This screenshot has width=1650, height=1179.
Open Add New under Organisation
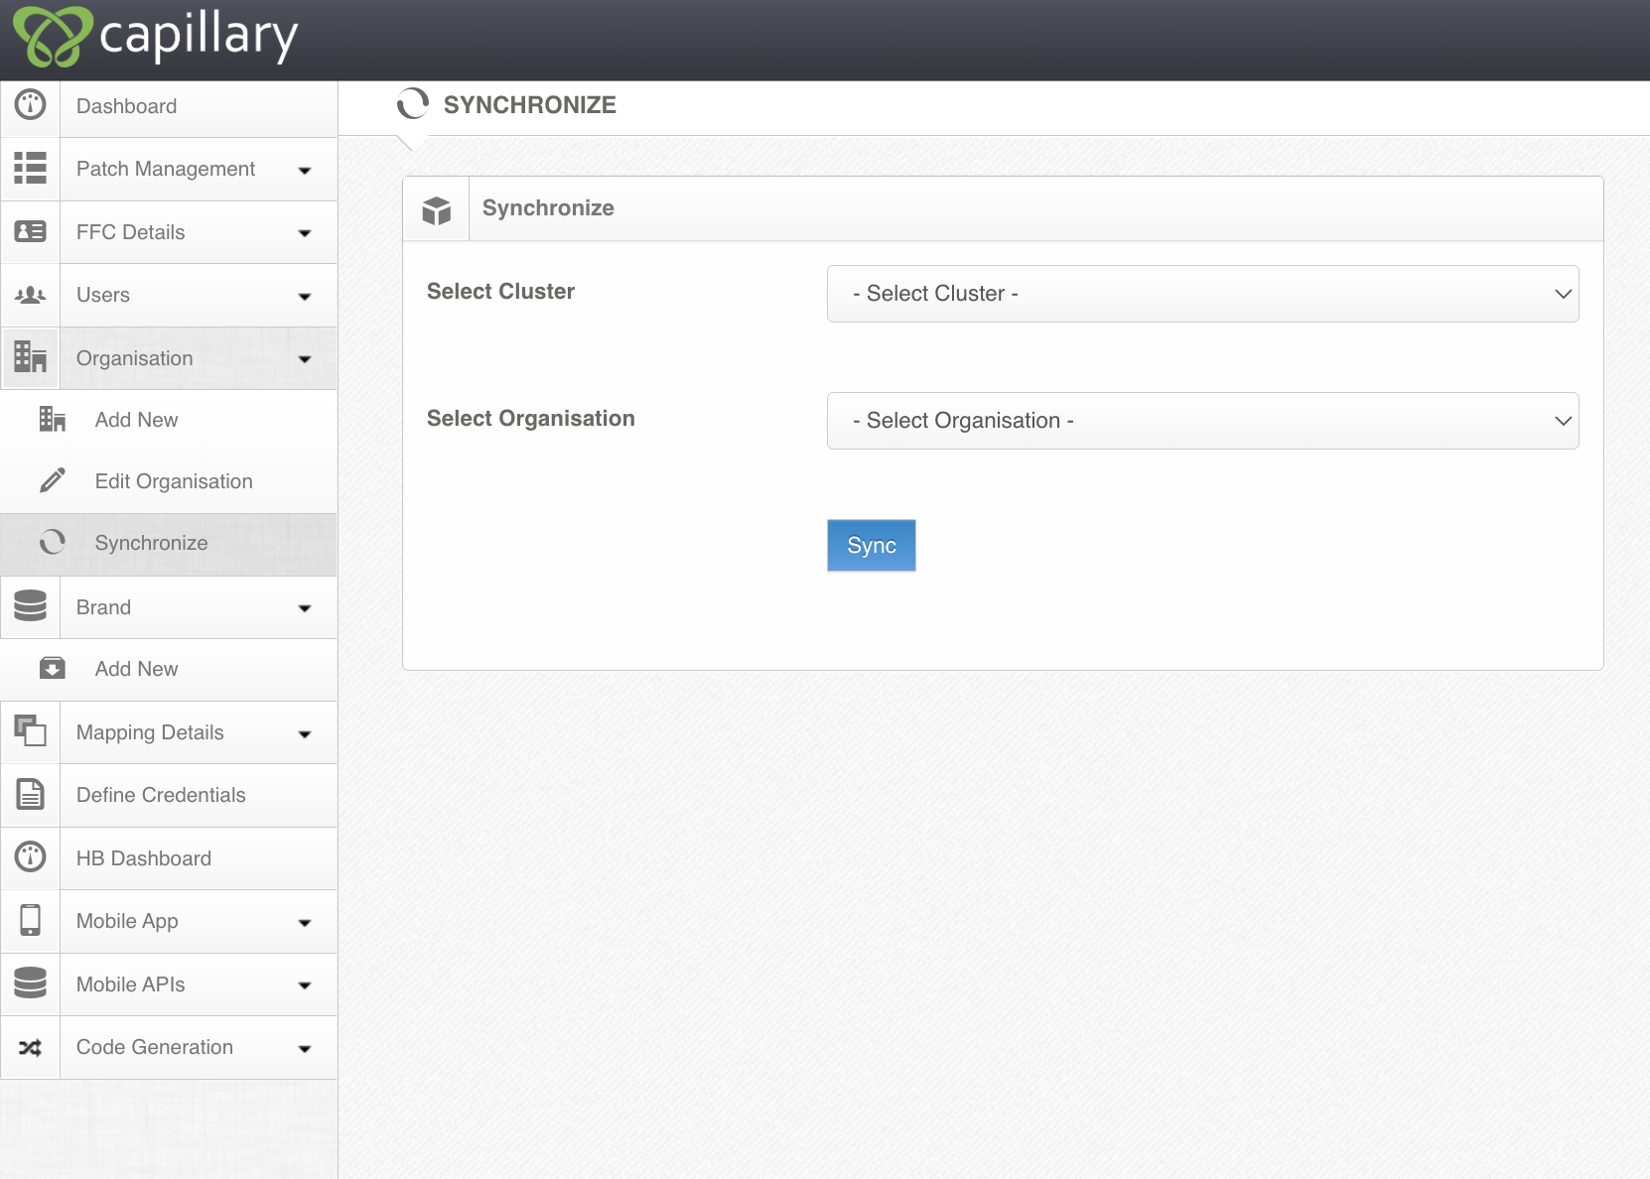(x=169, y=420)
